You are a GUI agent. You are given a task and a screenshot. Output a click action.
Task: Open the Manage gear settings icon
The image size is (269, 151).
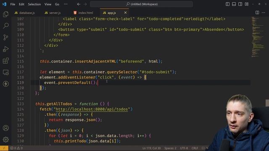(x=5, y=140)
